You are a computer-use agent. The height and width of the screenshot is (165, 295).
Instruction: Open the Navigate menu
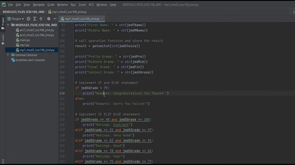pyautogui.click(x=39, y=5)
